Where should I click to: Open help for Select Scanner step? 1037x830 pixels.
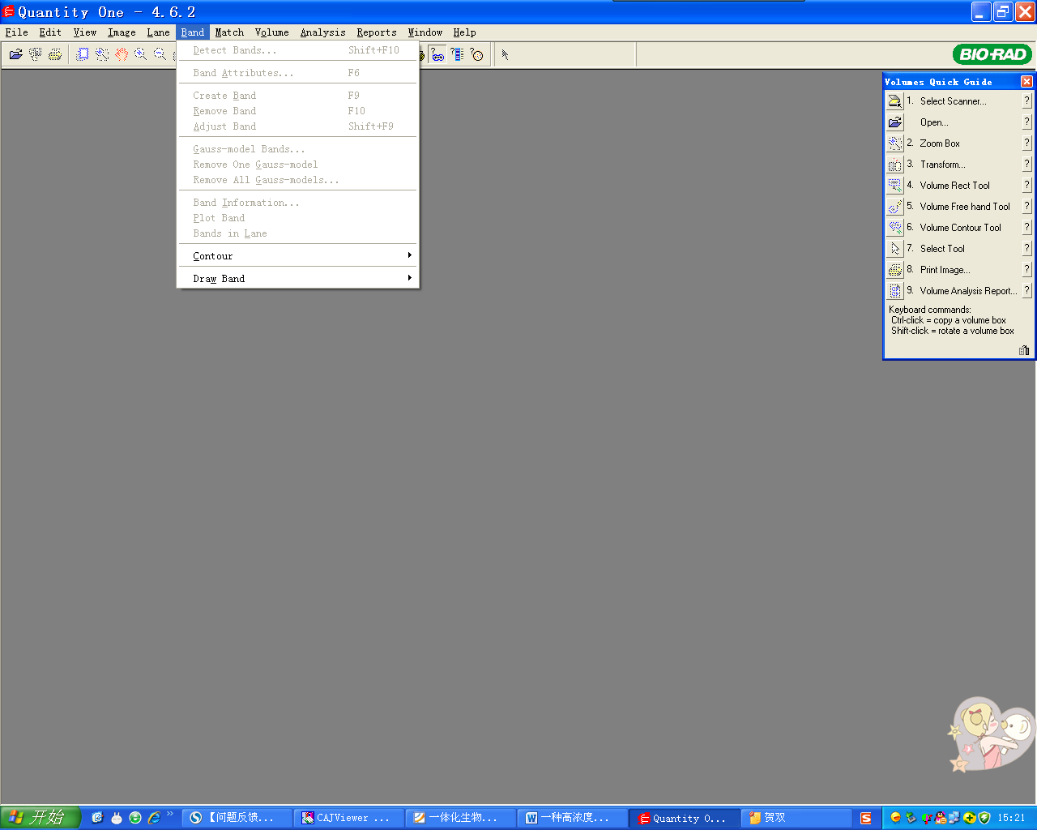click(x=1026, y=101)
